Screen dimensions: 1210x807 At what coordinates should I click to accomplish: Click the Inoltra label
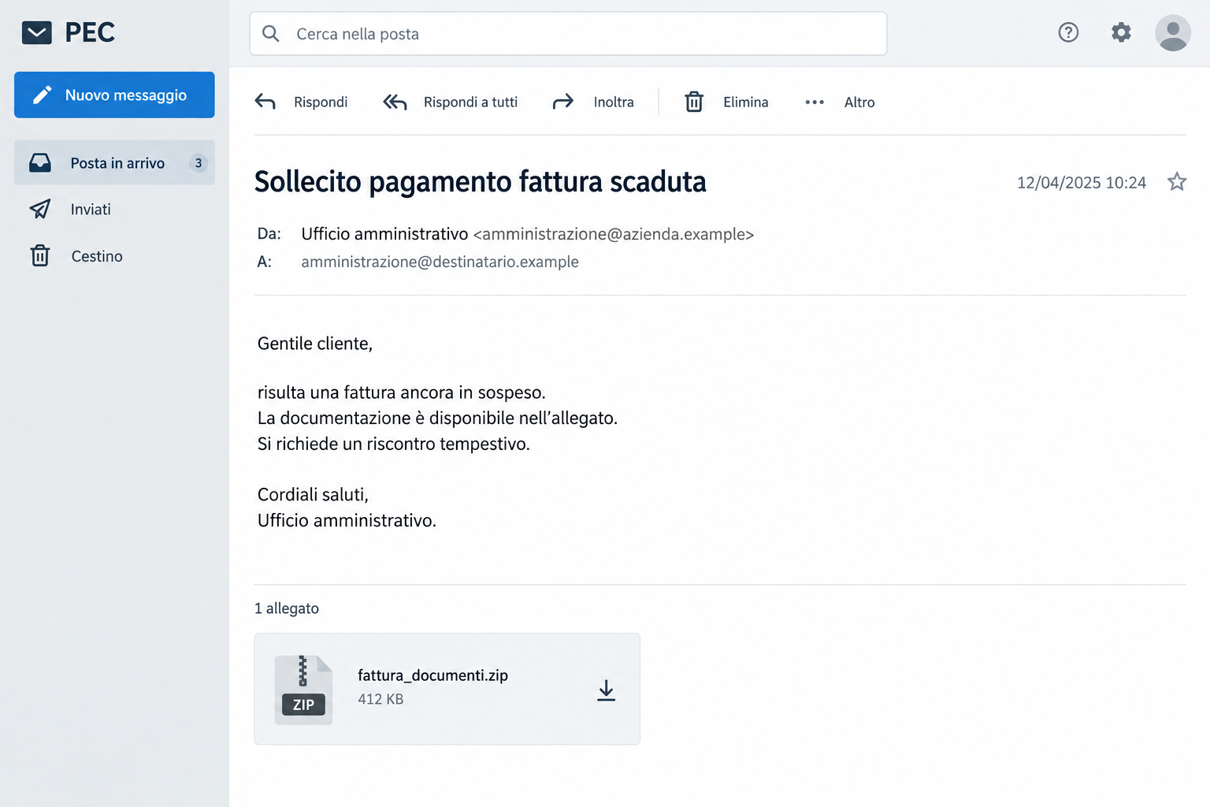[614, 102]
